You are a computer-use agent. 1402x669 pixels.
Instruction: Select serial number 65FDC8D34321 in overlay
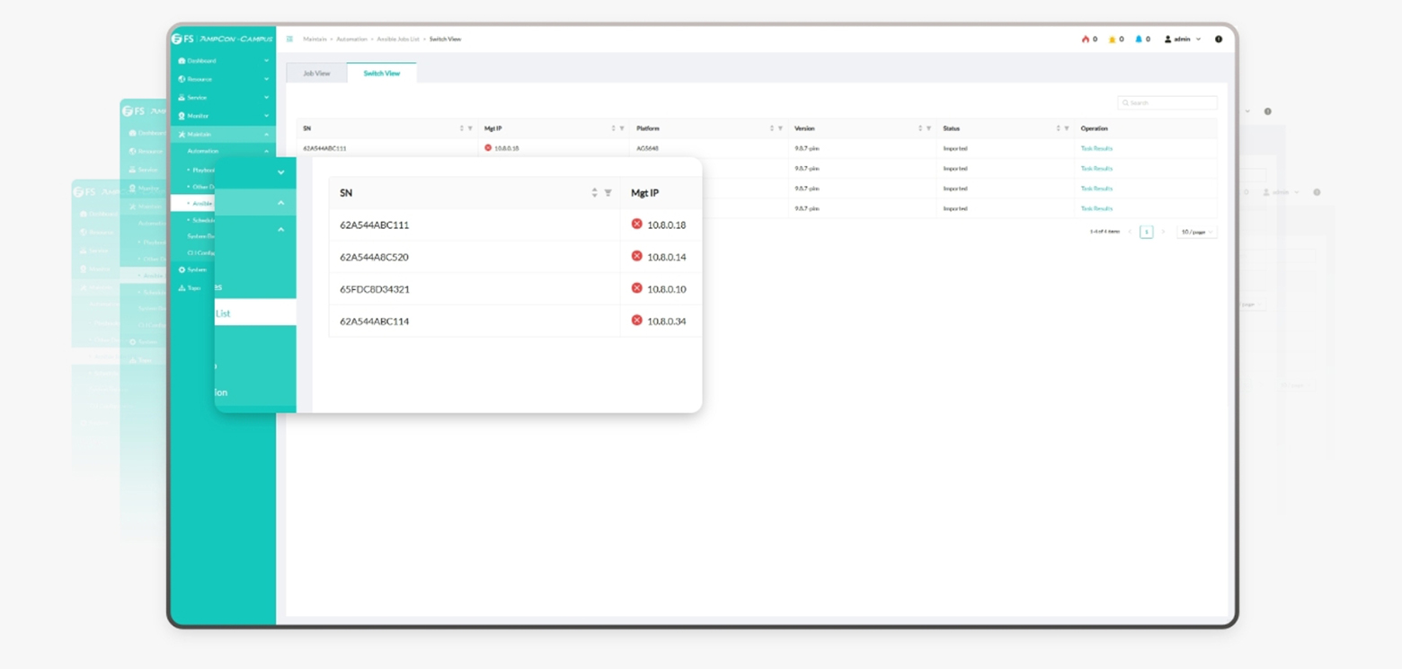375,289
